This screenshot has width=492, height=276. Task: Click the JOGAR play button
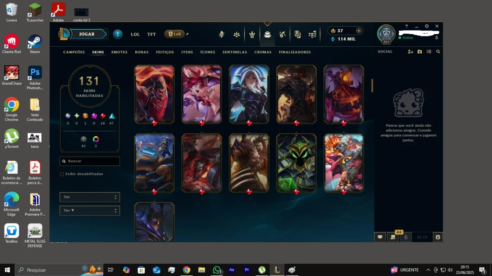click(x=87, y=34)
